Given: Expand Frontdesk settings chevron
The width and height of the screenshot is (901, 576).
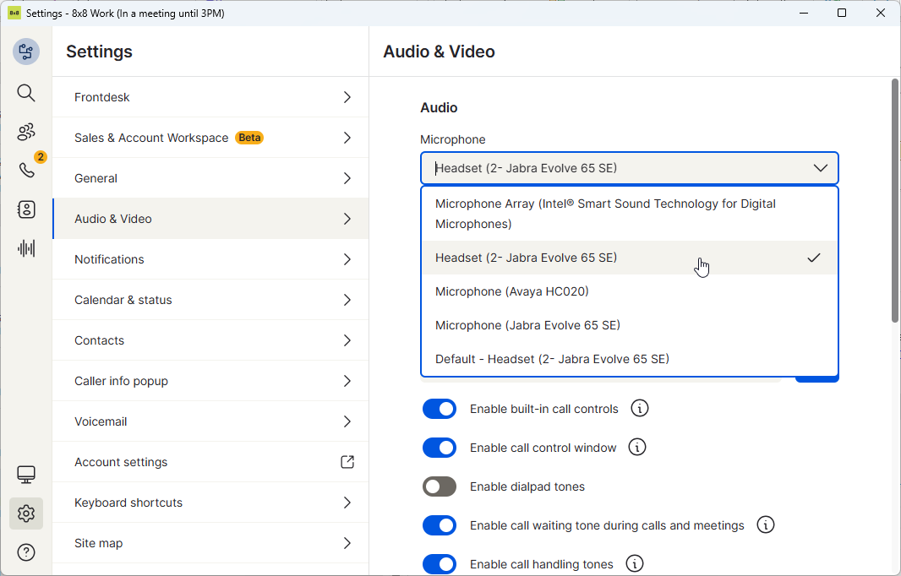Looking at the screenshot, I should coord(347,97).
